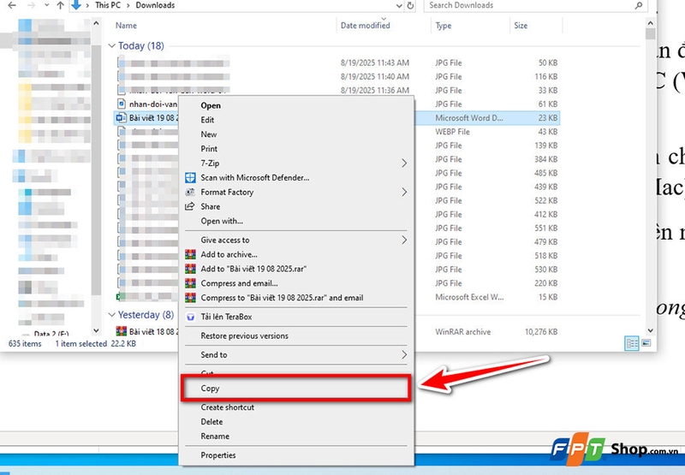Choose Restore previous versions

click(x=295, y=335)
